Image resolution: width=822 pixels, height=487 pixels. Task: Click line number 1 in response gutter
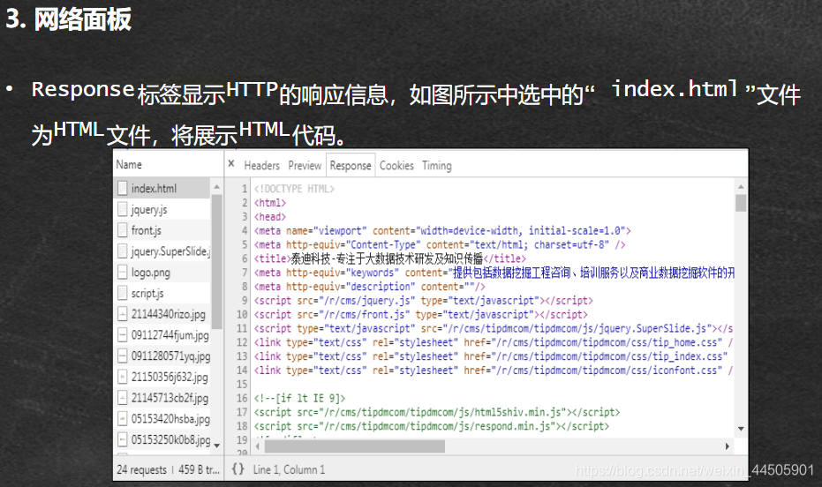coord(244,189)
